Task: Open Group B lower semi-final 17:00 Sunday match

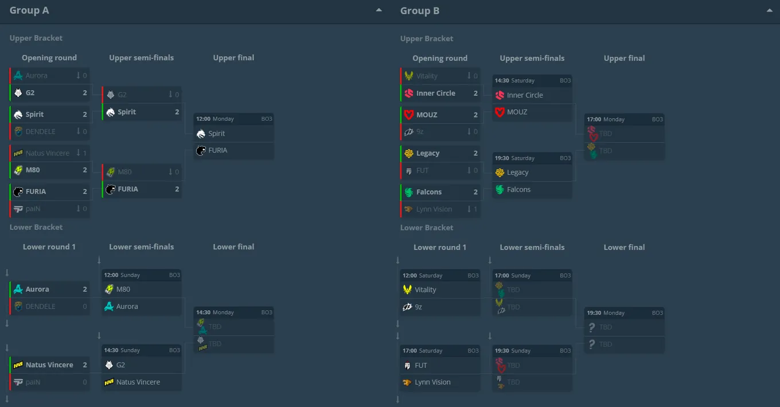Action: click(533, 293)
